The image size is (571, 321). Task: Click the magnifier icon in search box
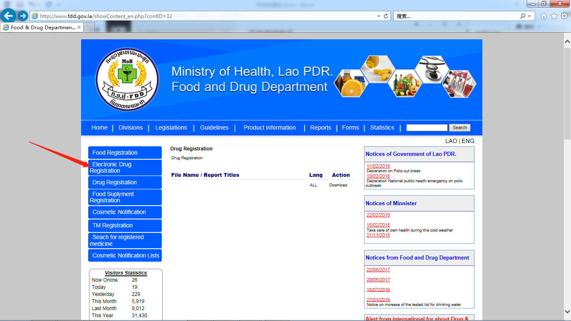523,16
